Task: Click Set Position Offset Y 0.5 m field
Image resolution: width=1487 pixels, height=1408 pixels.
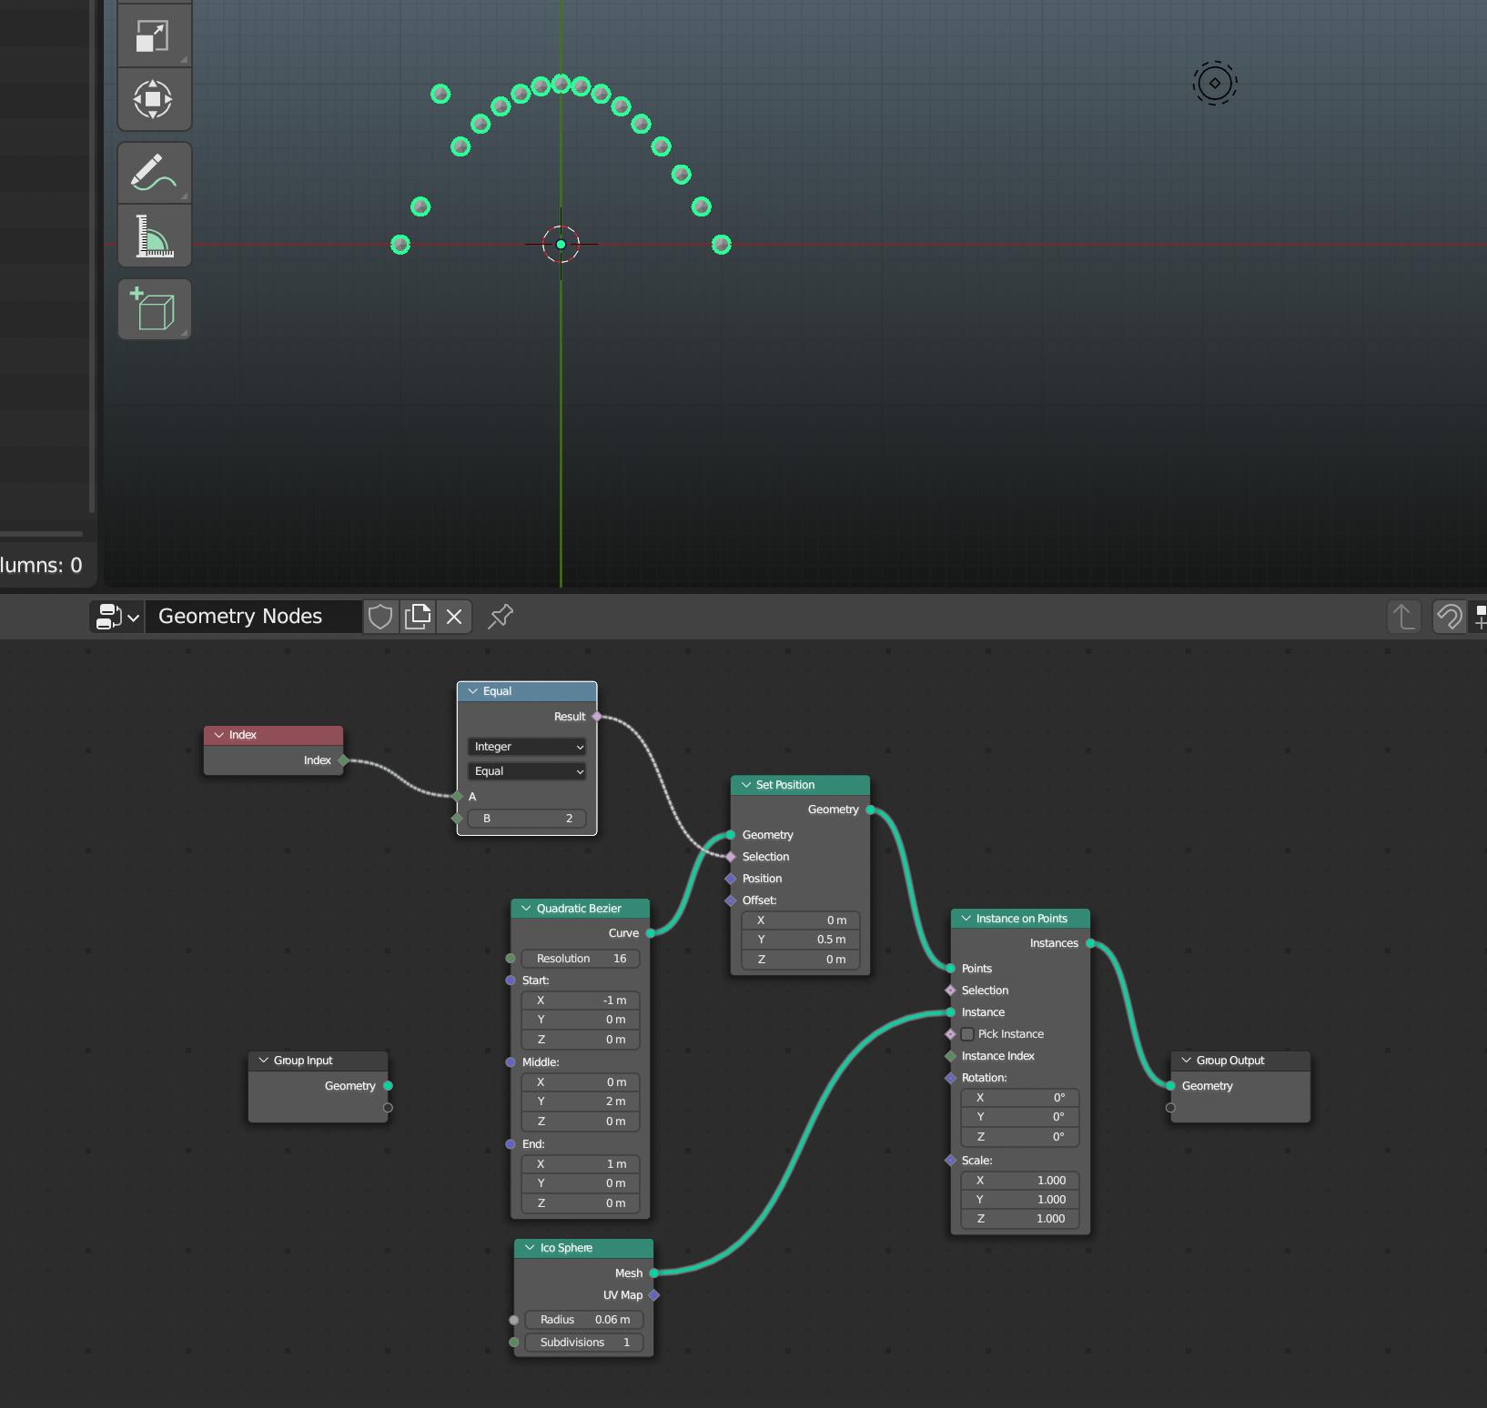Action: click(801, 940)
